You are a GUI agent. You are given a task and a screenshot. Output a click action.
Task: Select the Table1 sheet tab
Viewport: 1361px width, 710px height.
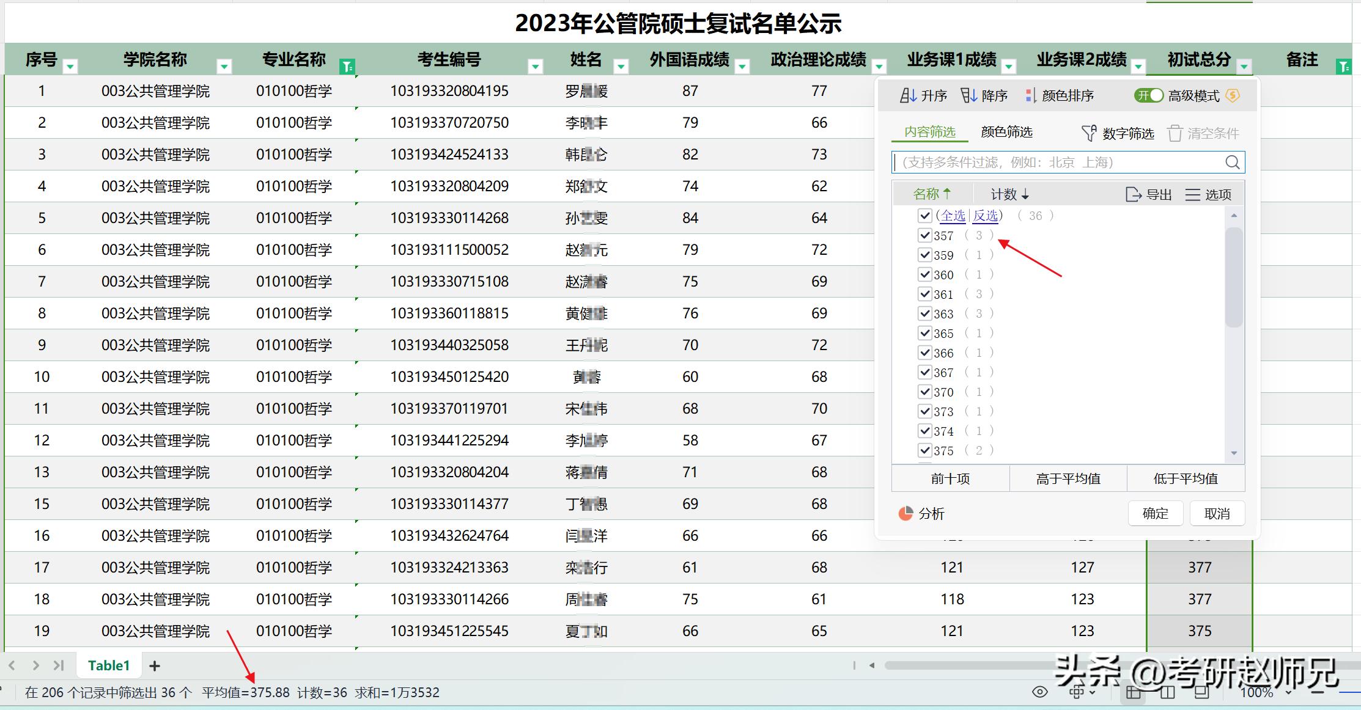(109, 665)
